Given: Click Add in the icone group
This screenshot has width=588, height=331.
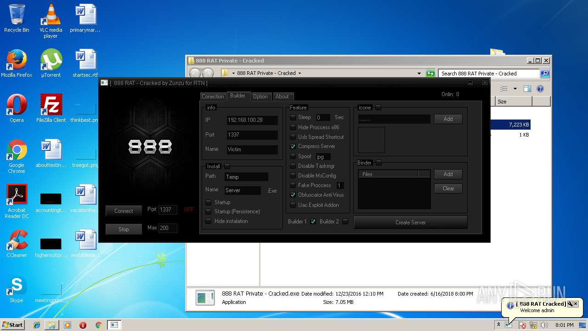Looking at the screenshot, I should (448, 119).
